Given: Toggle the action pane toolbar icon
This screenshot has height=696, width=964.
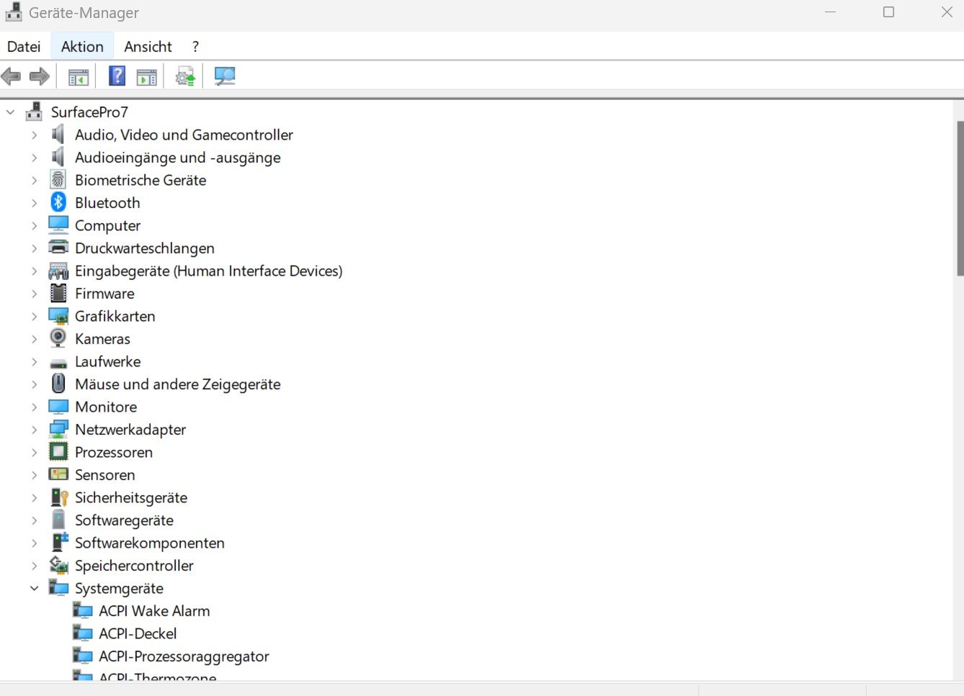Looking at the screenshot, I should [x=147, y=76].
